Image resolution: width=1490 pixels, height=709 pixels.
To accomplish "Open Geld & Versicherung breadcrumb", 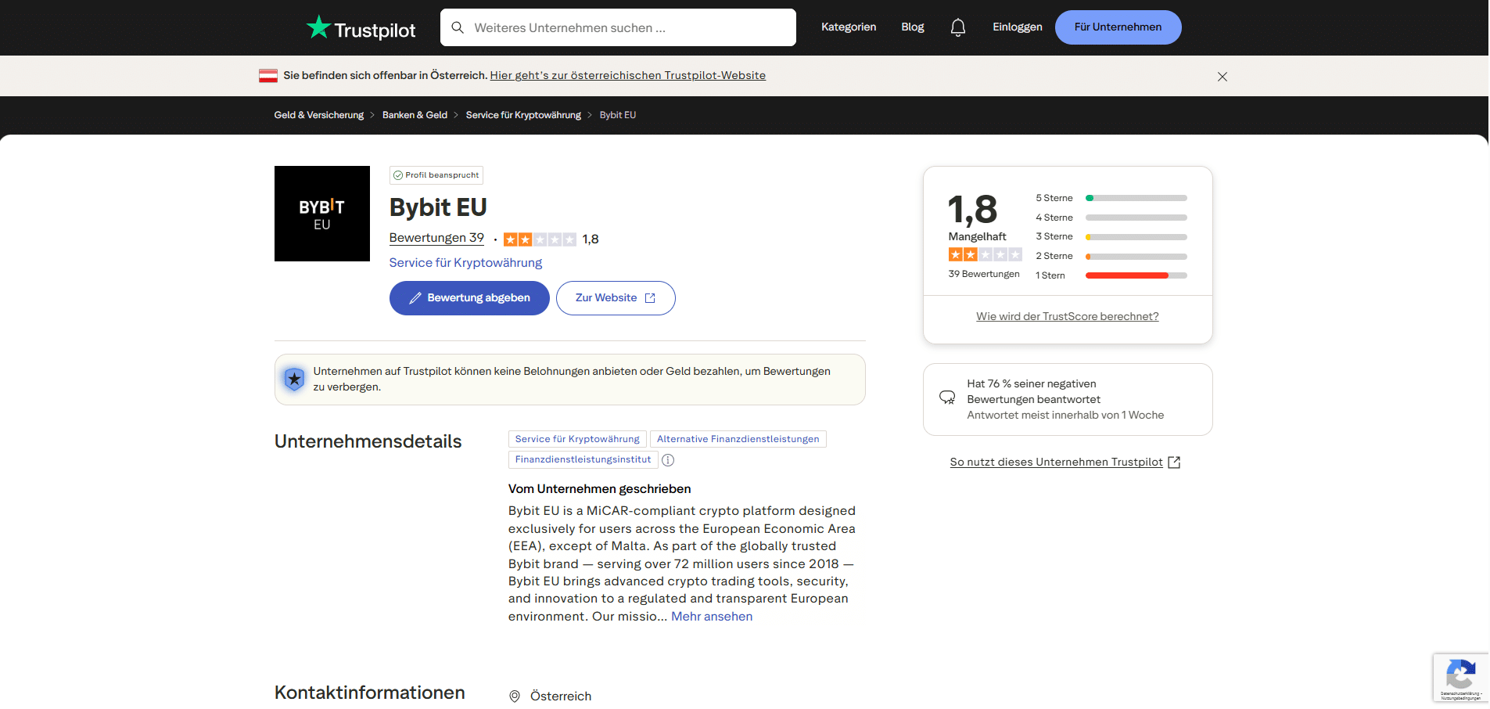I will 319,115.
